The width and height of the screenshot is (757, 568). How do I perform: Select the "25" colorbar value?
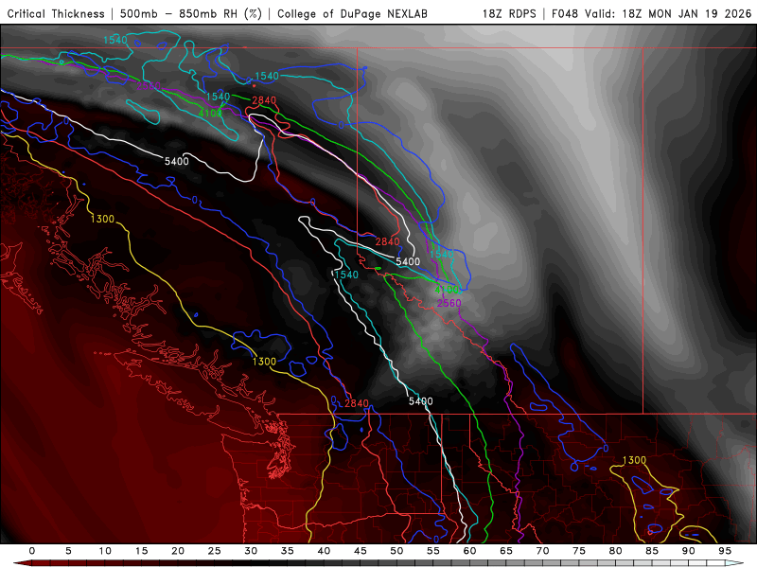(215, 551)
